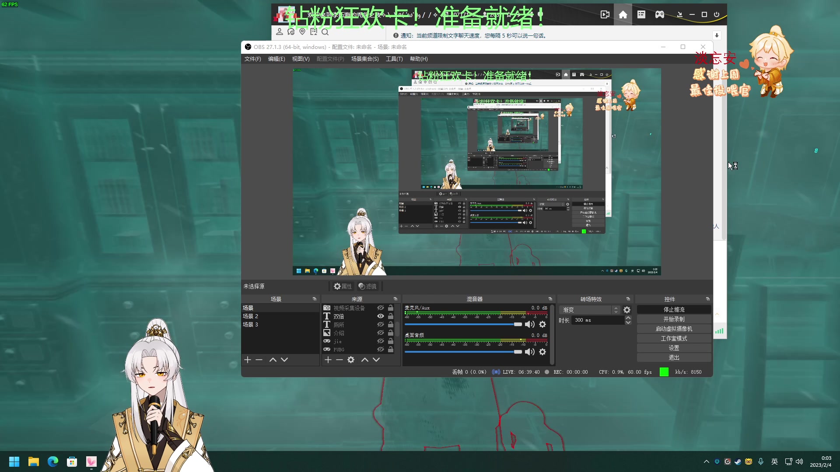
Task: Move the selected scene up
Action: point(273,360)
